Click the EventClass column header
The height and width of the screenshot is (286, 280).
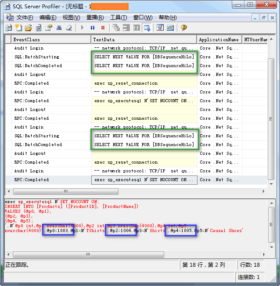coord(51,39)
